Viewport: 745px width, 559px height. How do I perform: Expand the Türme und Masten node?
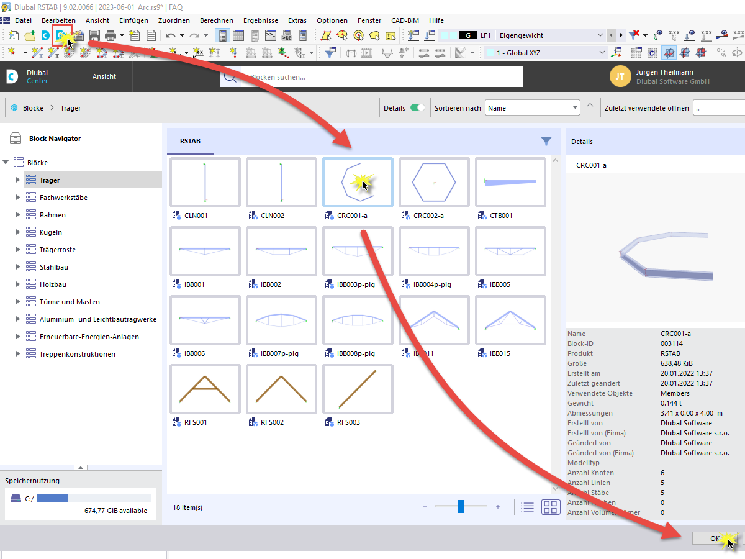tap(18, 302)
